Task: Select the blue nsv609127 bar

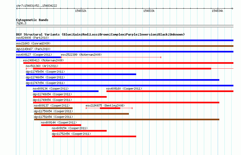Action: click(38, 57)
